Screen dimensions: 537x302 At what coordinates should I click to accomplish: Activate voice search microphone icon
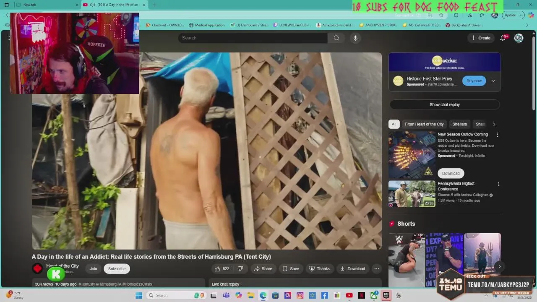[355, 38]
